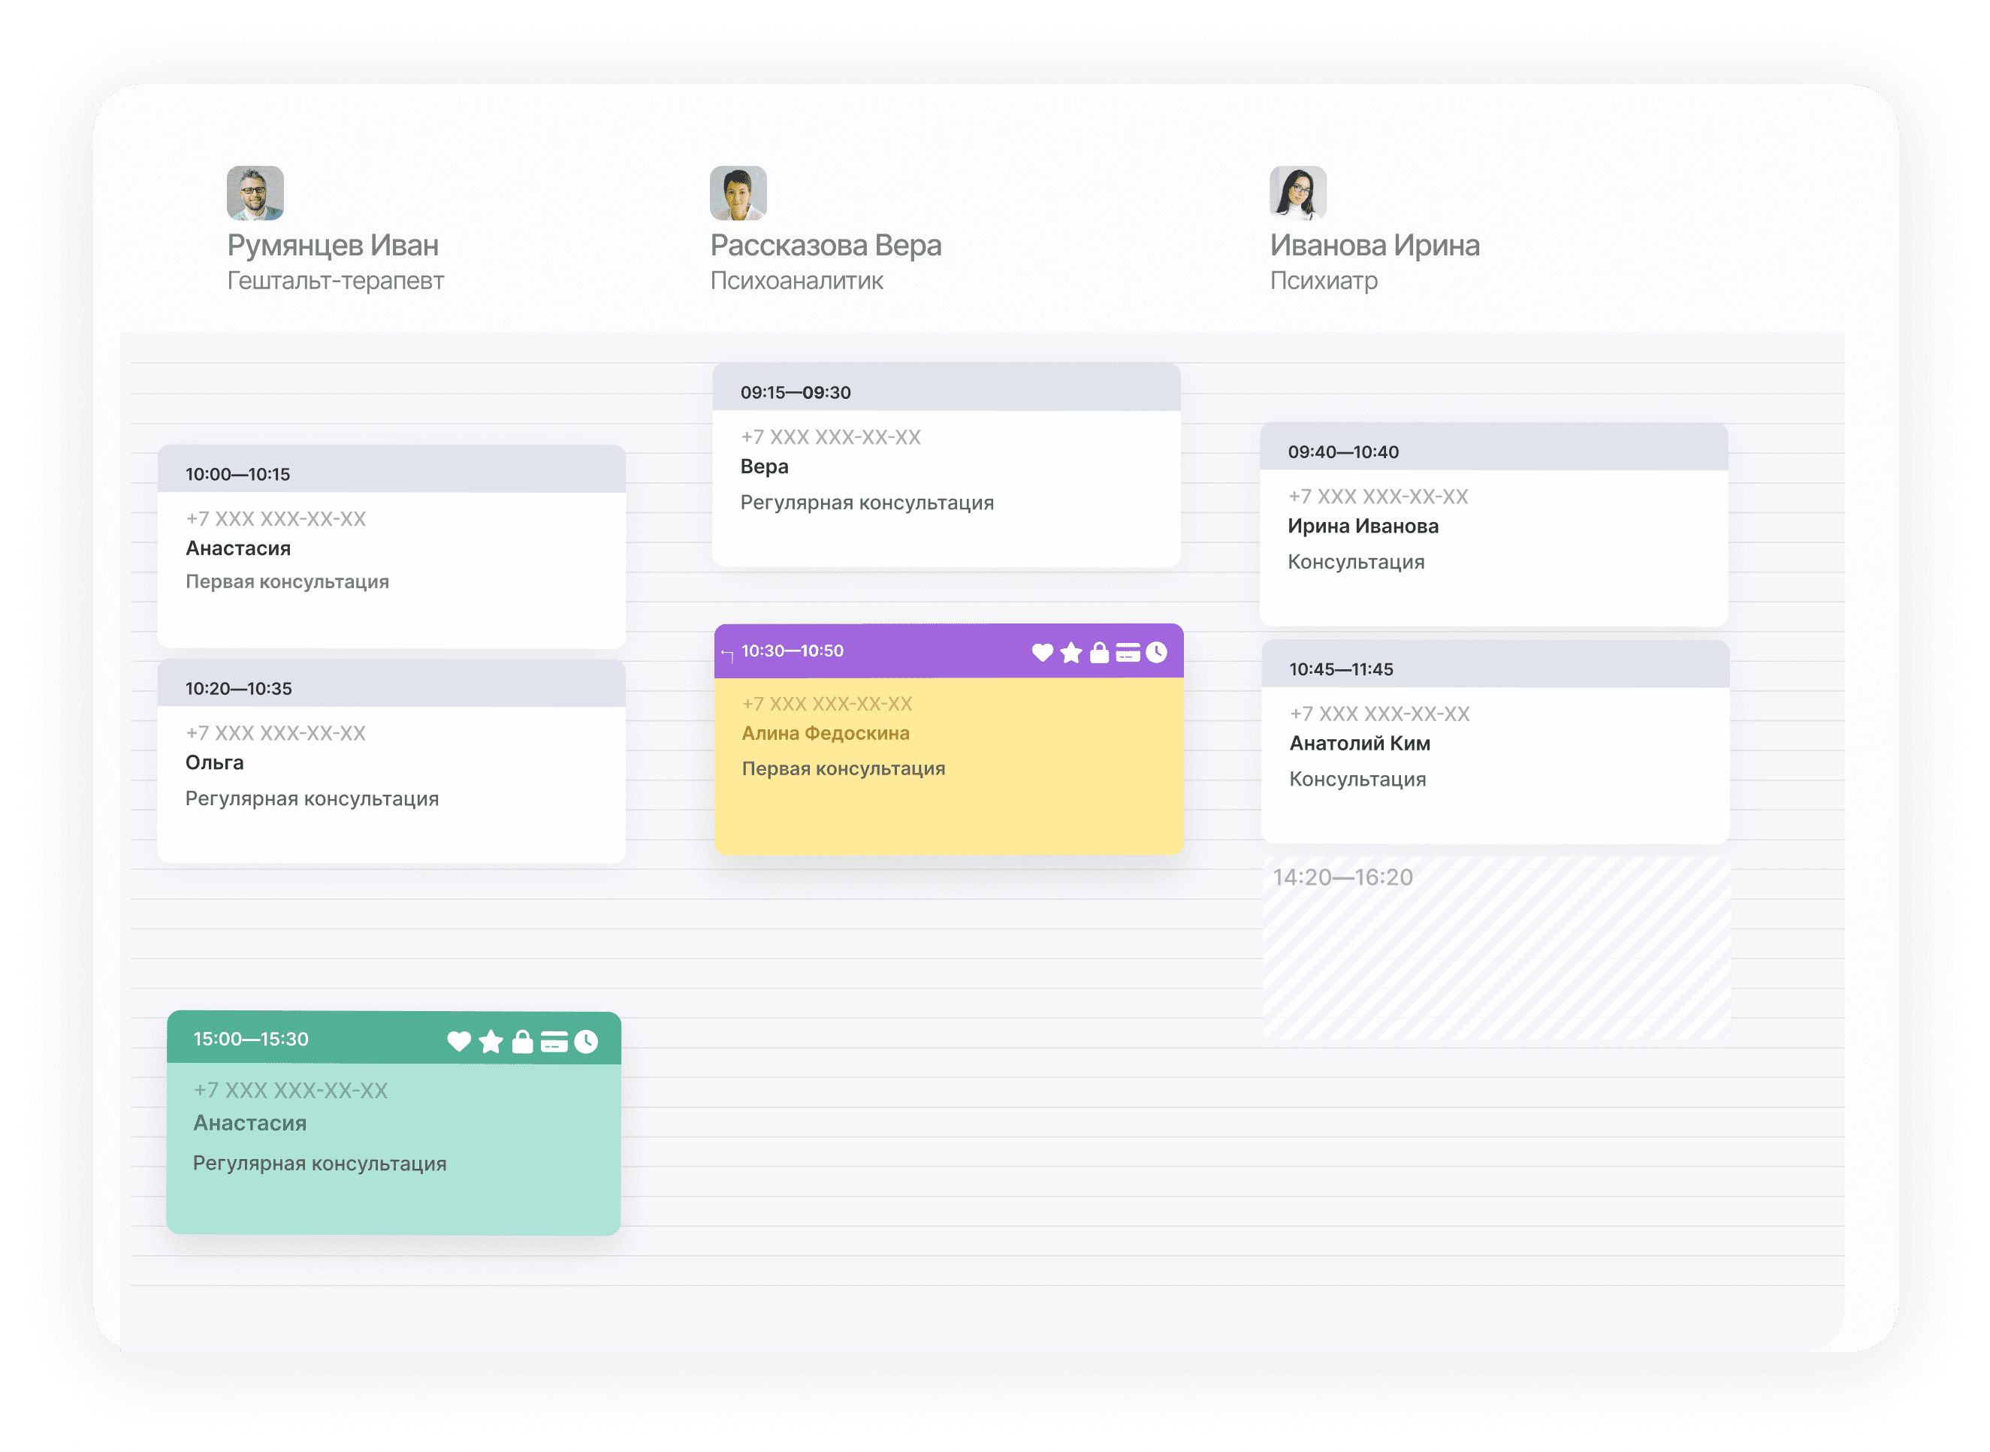The height and width of the screenshot is (1452, 1990).
Task: Click heart icon on green 15:00 appointment
Action: click(x=459, y=1042)
